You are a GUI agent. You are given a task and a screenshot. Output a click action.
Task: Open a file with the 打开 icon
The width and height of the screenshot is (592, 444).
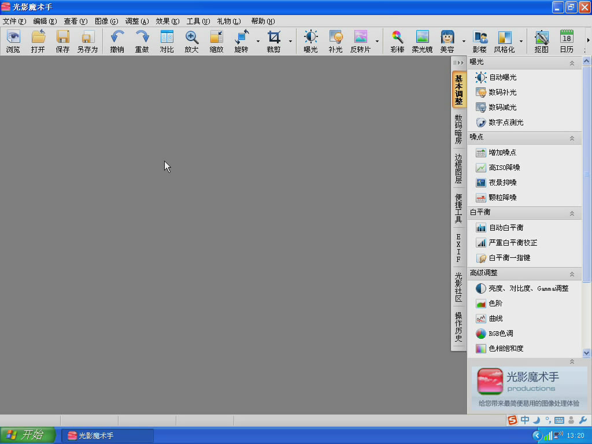click(38, 41)
